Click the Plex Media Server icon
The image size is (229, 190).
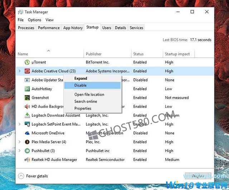pyautogui.click(x=27, y=142)
